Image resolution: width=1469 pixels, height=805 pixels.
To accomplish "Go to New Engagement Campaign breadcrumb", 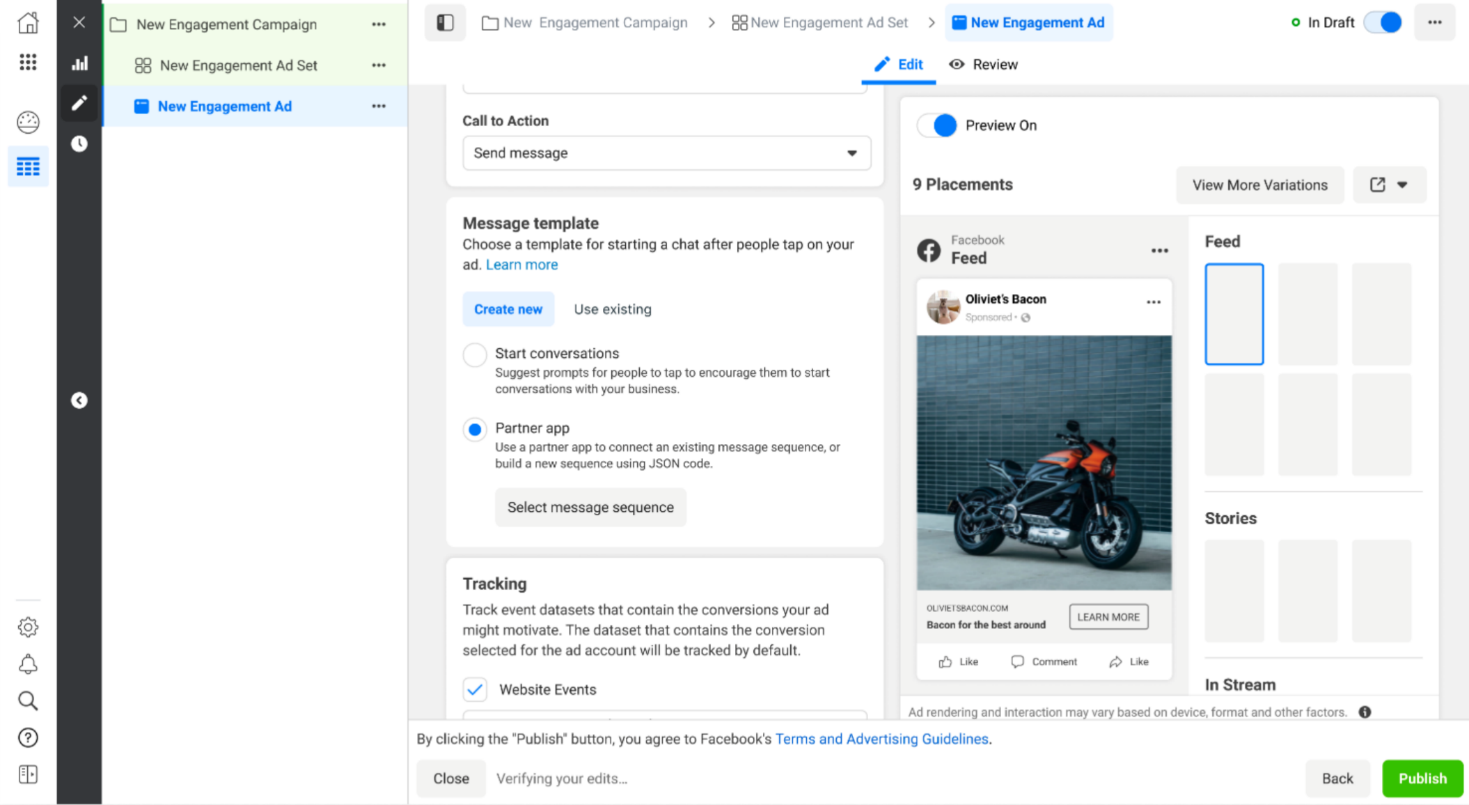I will coord(585,23).
